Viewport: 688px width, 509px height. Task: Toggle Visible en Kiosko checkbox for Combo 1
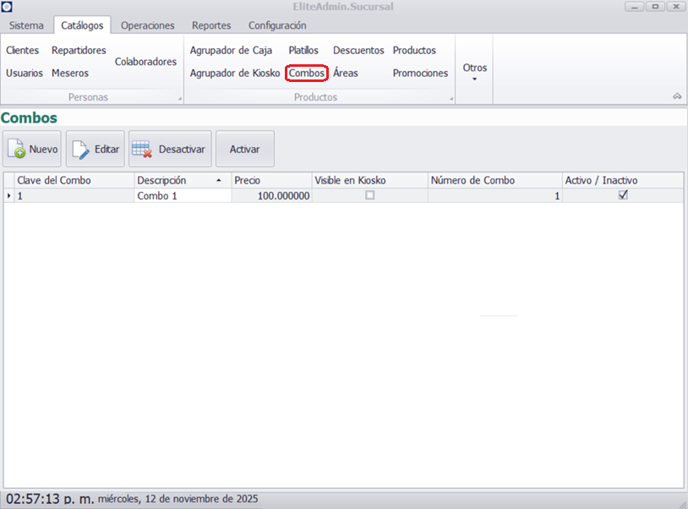(369, 195)
